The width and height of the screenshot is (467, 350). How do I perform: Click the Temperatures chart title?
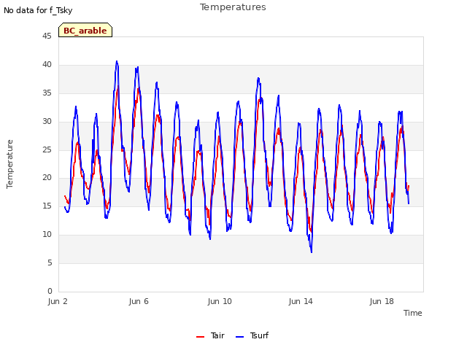tap(233, 7)
